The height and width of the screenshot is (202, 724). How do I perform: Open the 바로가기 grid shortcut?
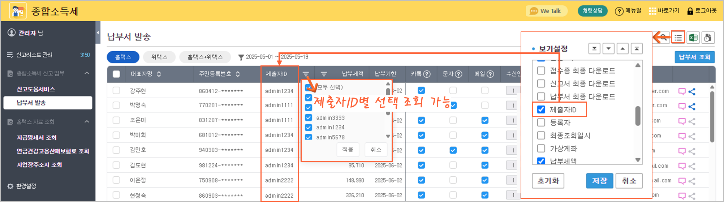[652, 11]
